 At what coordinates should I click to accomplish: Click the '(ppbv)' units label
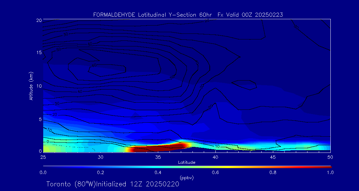pos(186,178)
